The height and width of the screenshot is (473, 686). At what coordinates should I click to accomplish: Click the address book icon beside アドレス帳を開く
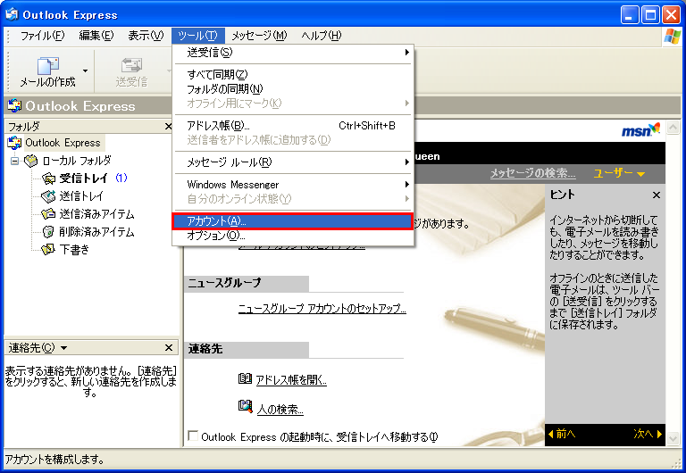(245, 378)
